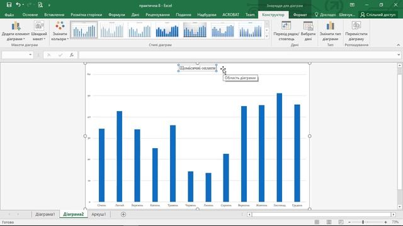Screen dimensions: 403x226
Task: Switch to the Вставлення tab
Action: point(54,15)
